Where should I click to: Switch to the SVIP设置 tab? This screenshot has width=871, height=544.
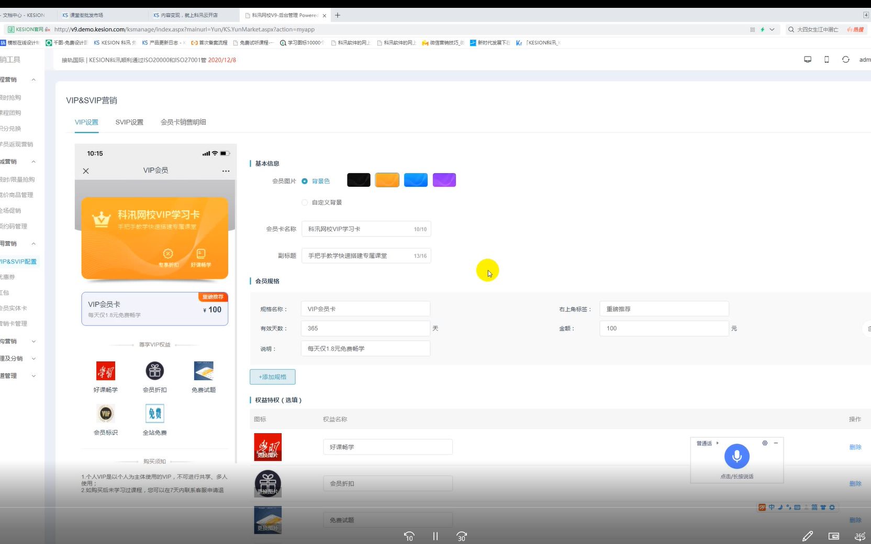point(129,122)
